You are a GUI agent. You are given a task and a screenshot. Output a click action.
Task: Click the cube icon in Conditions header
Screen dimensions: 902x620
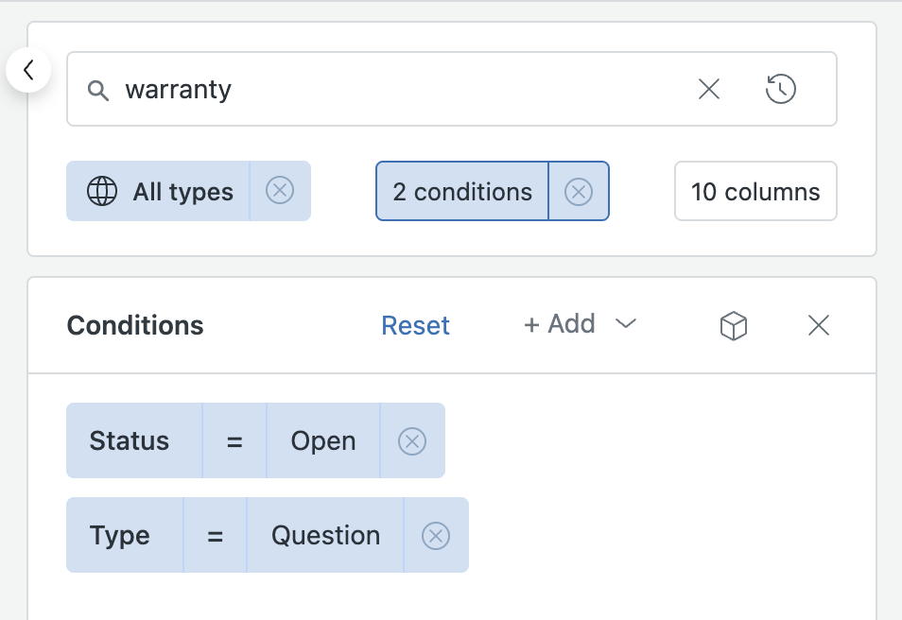click(734, 325)
